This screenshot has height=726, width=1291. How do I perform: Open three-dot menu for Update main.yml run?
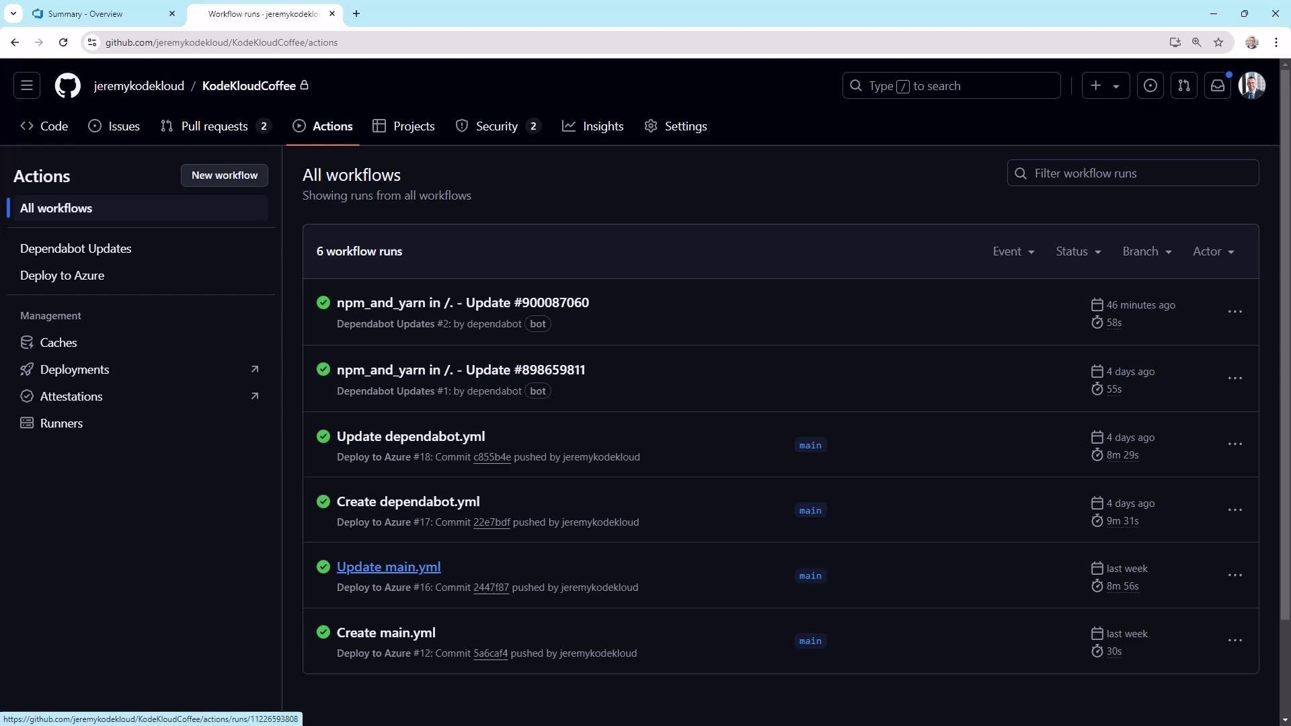[x=1235, y=575]
